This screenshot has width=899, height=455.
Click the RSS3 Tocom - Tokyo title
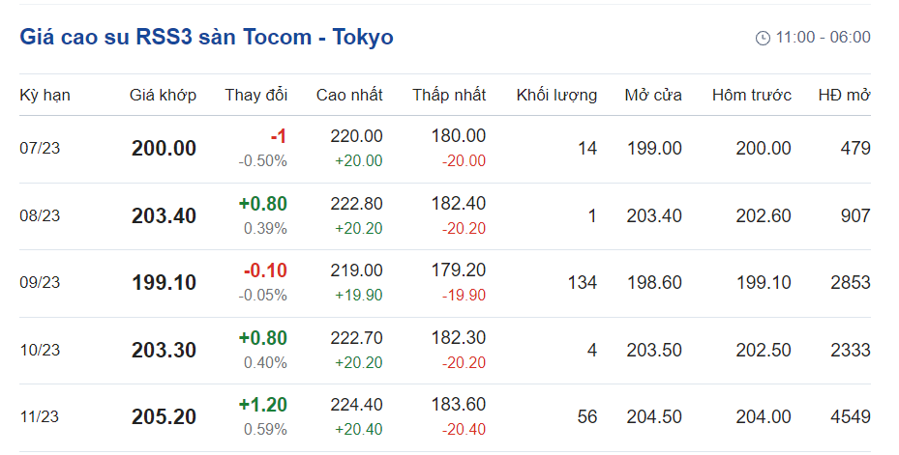click(206, 38)
